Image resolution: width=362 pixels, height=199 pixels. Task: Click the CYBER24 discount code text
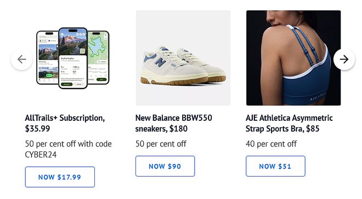[41, 155]
